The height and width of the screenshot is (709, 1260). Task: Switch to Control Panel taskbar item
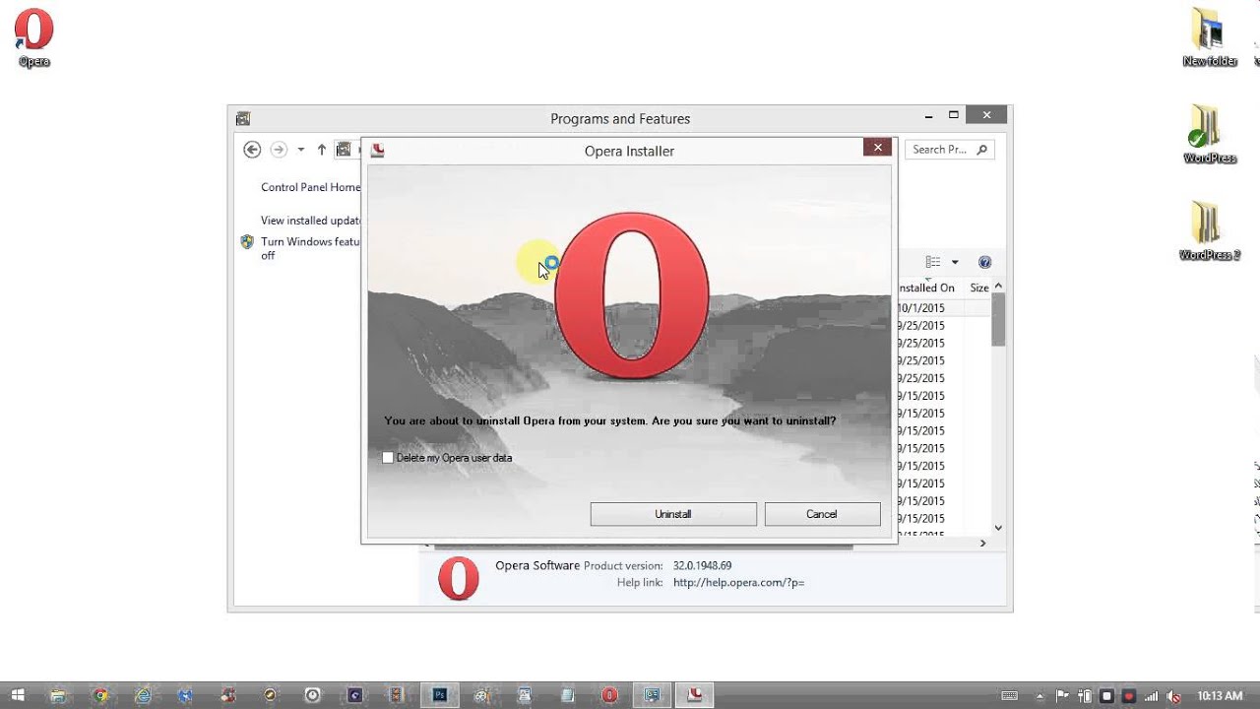pyautogui.click(x=652, y=695)
